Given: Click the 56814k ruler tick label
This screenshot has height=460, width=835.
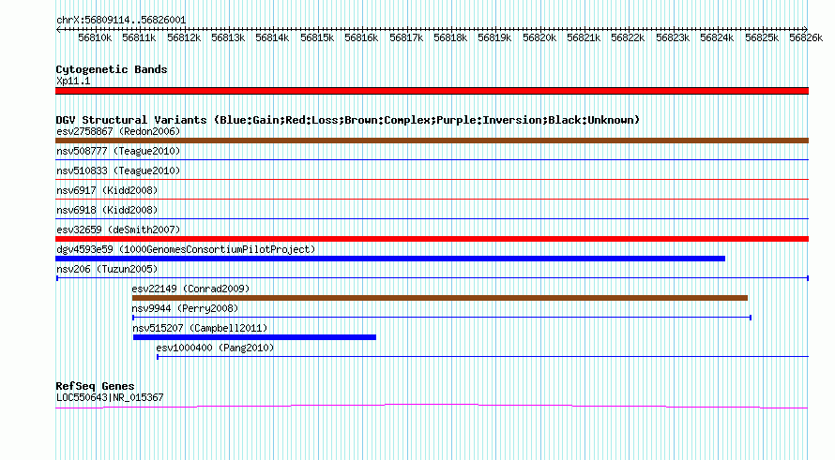Looking at the screenshot, I should tap(272, 38).
